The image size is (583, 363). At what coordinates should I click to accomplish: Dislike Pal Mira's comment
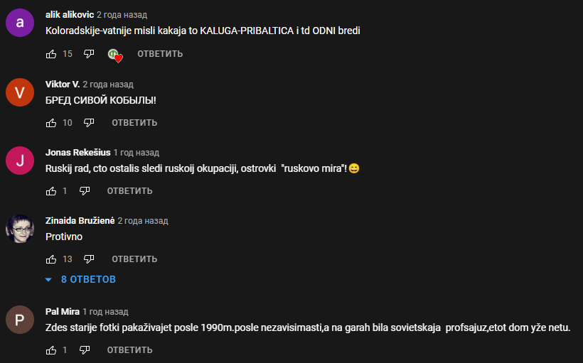tap(85, 350)
